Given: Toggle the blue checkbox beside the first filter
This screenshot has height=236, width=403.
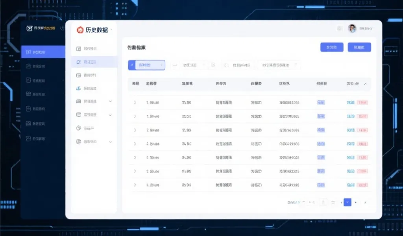Looking at the screenshot, I should pyautogui.click(x=131, y=65).
